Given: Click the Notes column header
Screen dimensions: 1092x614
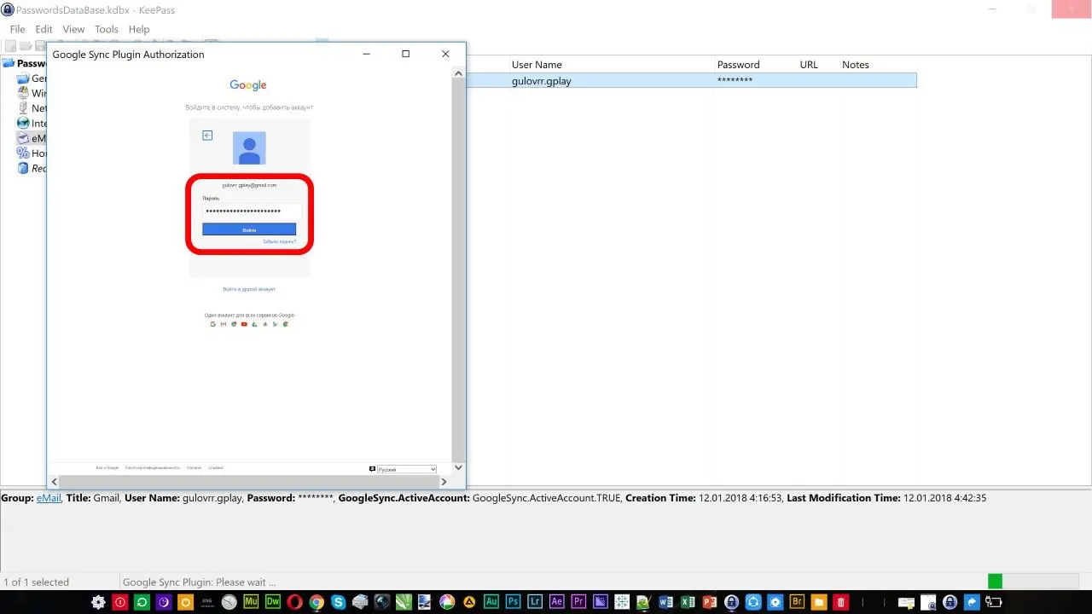Looking at the screenshot, I should pos(856,65).
